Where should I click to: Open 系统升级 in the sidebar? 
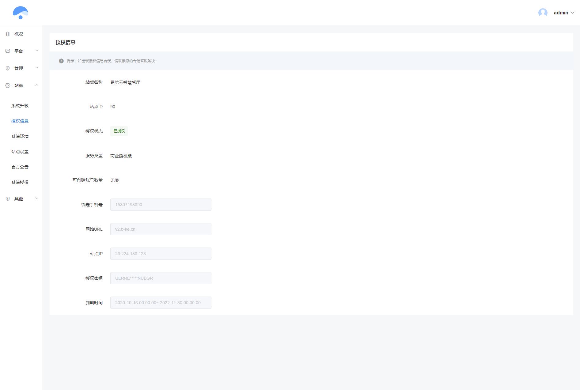pos(20,106)
